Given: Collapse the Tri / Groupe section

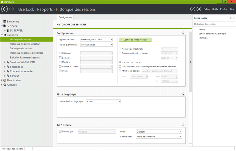Looking at the screenshot, I should pos(184,125).
